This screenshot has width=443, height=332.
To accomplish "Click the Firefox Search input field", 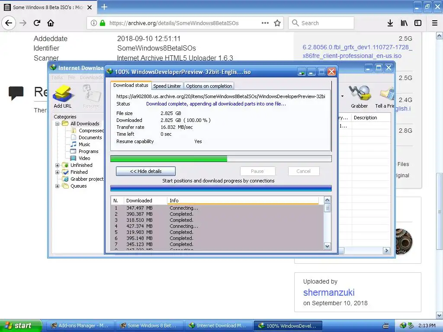I will [321, 23].
